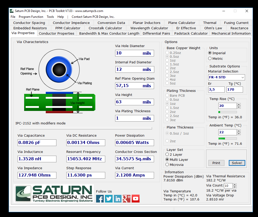The width and height of the screenshot is (258, 217).
Task: Click the Solve! button
Action: point(237,163)
